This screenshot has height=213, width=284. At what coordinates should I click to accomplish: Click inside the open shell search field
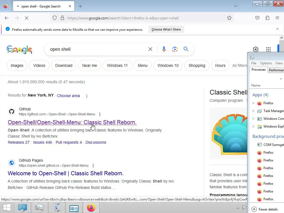(x=98, y=49)
